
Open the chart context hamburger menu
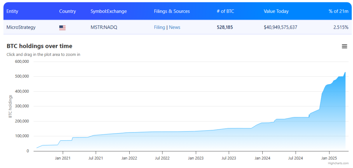pos(344,47)
